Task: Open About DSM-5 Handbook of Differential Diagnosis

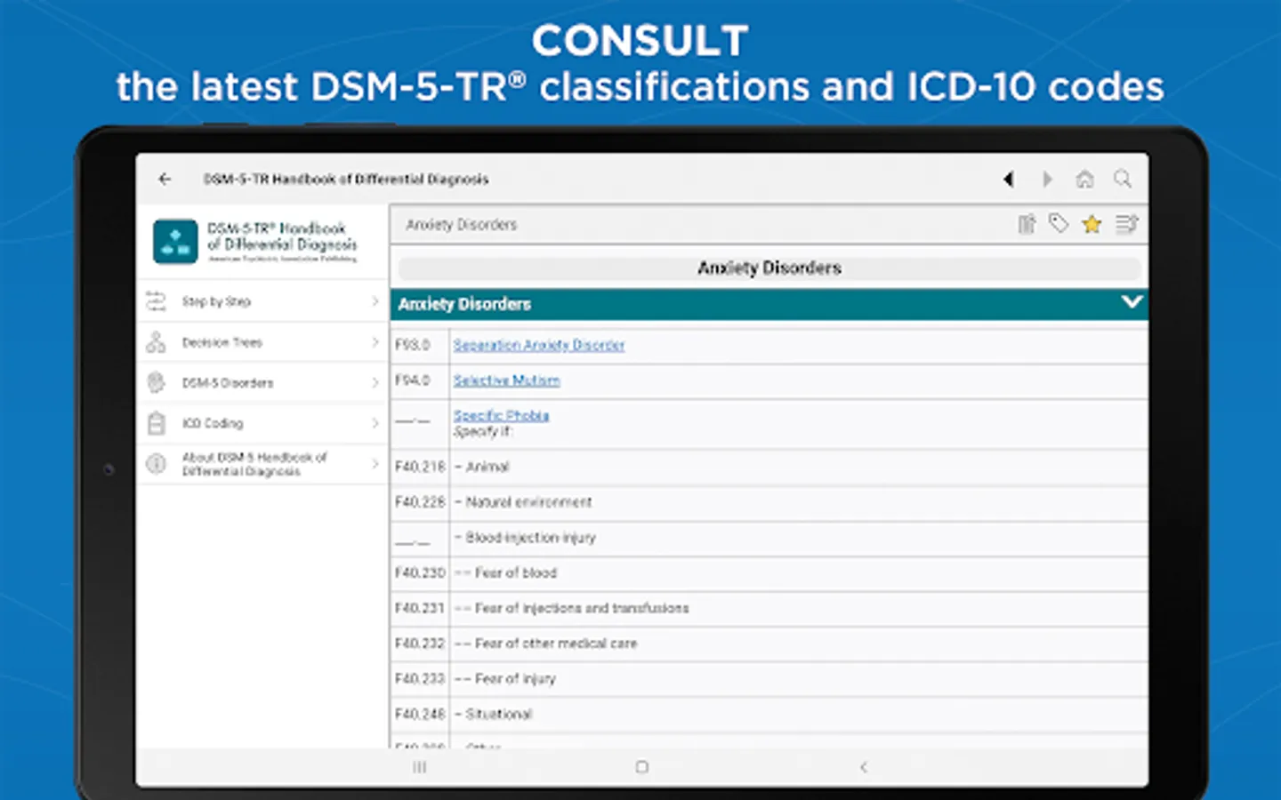Action: (262, 464)
